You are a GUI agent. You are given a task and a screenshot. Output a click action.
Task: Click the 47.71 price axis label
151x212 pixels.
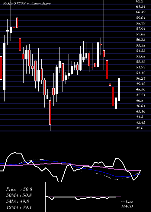pos(141,95)
